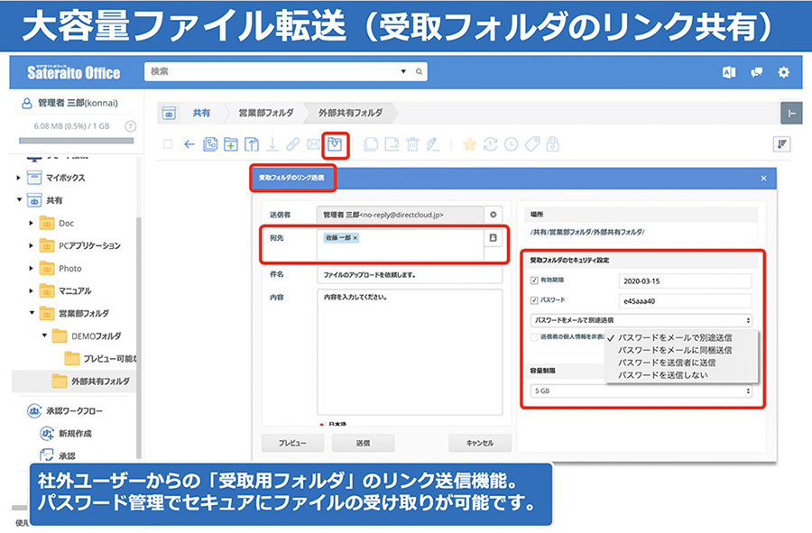
Task: Click the キャンセル button
Action: click(479, 443)
